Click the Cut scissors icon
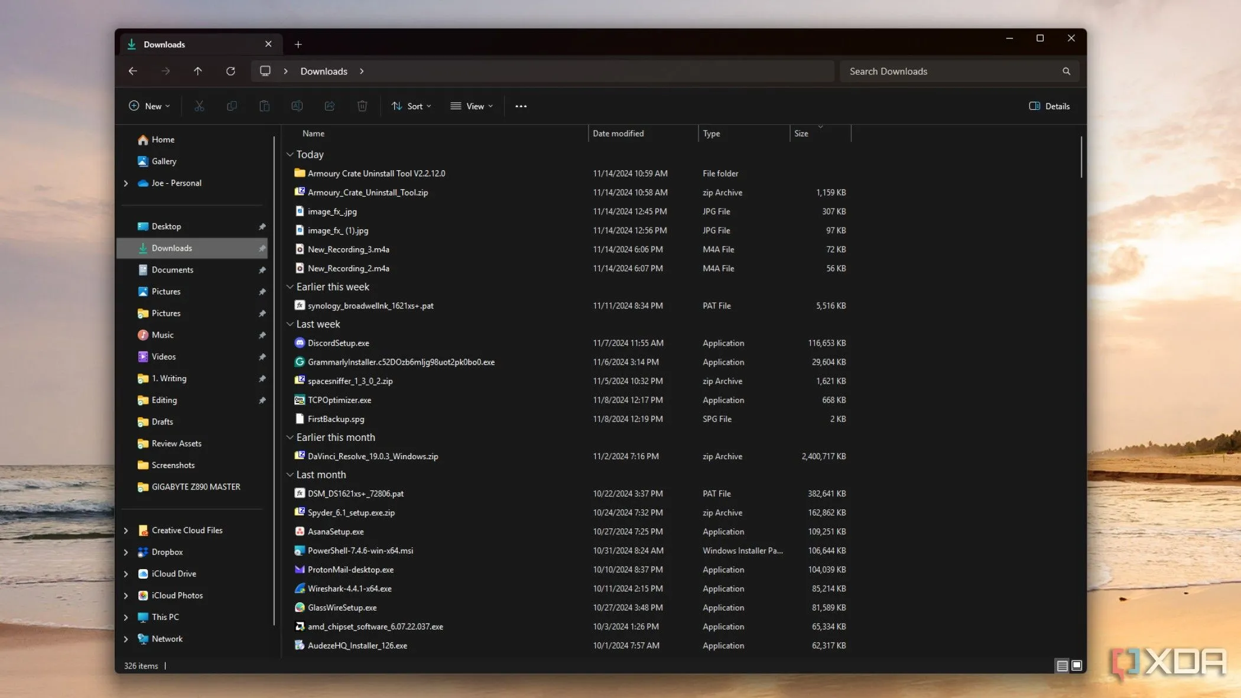This screenshot has height=698, width=1241. (x=199, y=106)
